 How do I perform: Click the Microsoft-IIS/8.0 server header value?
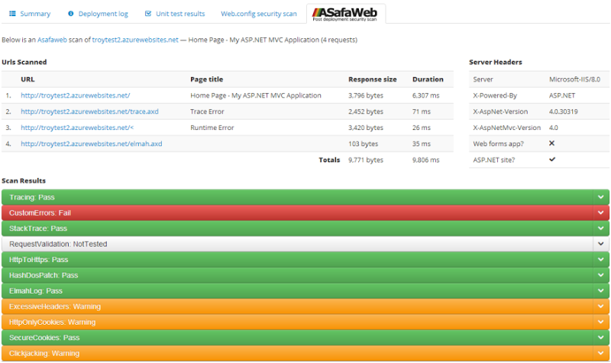(575, 79)
